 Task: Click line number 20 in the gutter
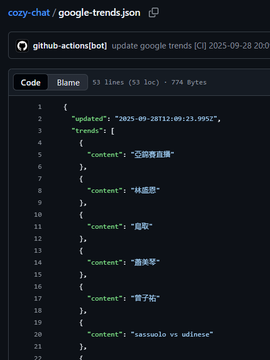click(38, 334)
